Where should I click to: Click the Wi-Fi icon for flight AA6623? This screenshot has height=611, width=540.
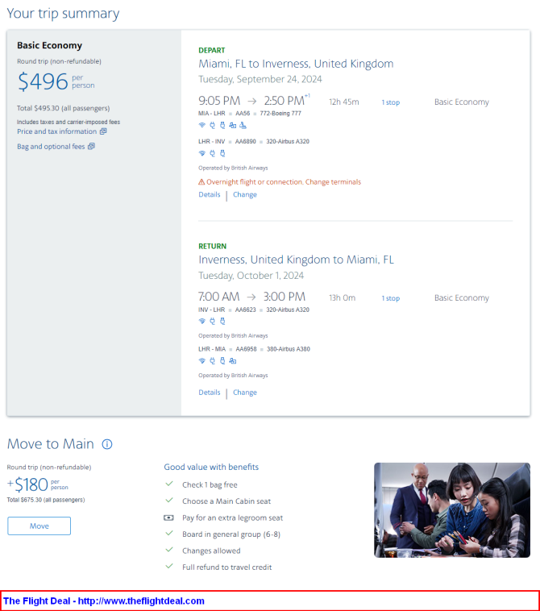point(202,321)
